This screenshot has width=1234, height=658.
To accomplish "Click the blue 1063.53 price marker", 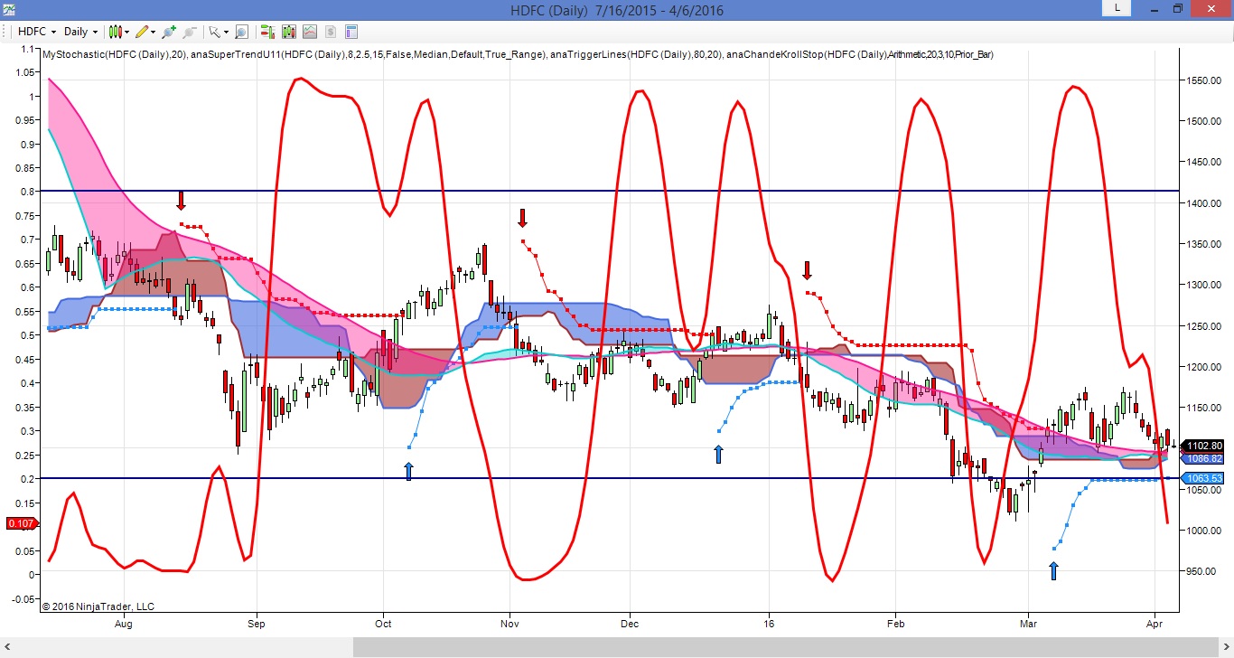I will [1204, 478].
